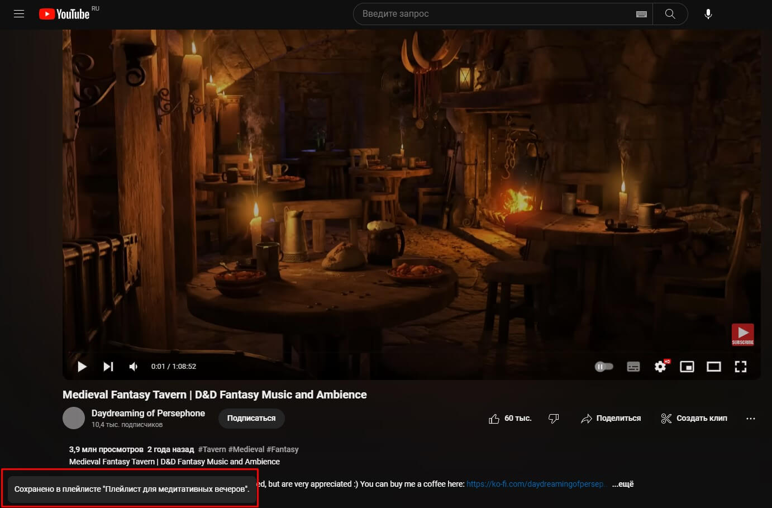772x508 pixels.
Task: Subscribe with the 'Подписаться' button
Action: pyautogui.click(x=251, y=418)
